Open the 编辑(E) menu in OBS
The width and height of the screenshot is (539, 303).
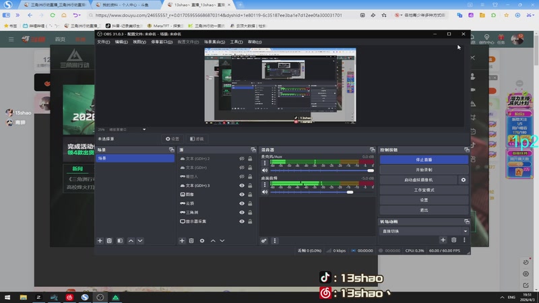coord(121,42)
